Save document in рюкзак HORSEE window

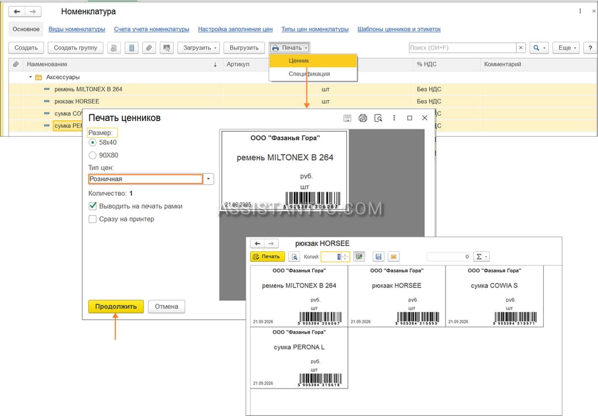(378, 257)
